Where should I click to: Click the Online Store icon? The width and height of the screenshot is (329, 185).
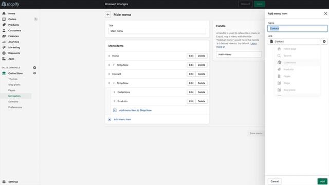point(4,73)
